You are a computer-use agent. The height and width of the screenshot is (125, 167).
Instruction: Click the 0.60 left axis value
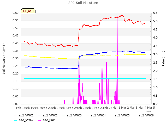click(16, 13)
